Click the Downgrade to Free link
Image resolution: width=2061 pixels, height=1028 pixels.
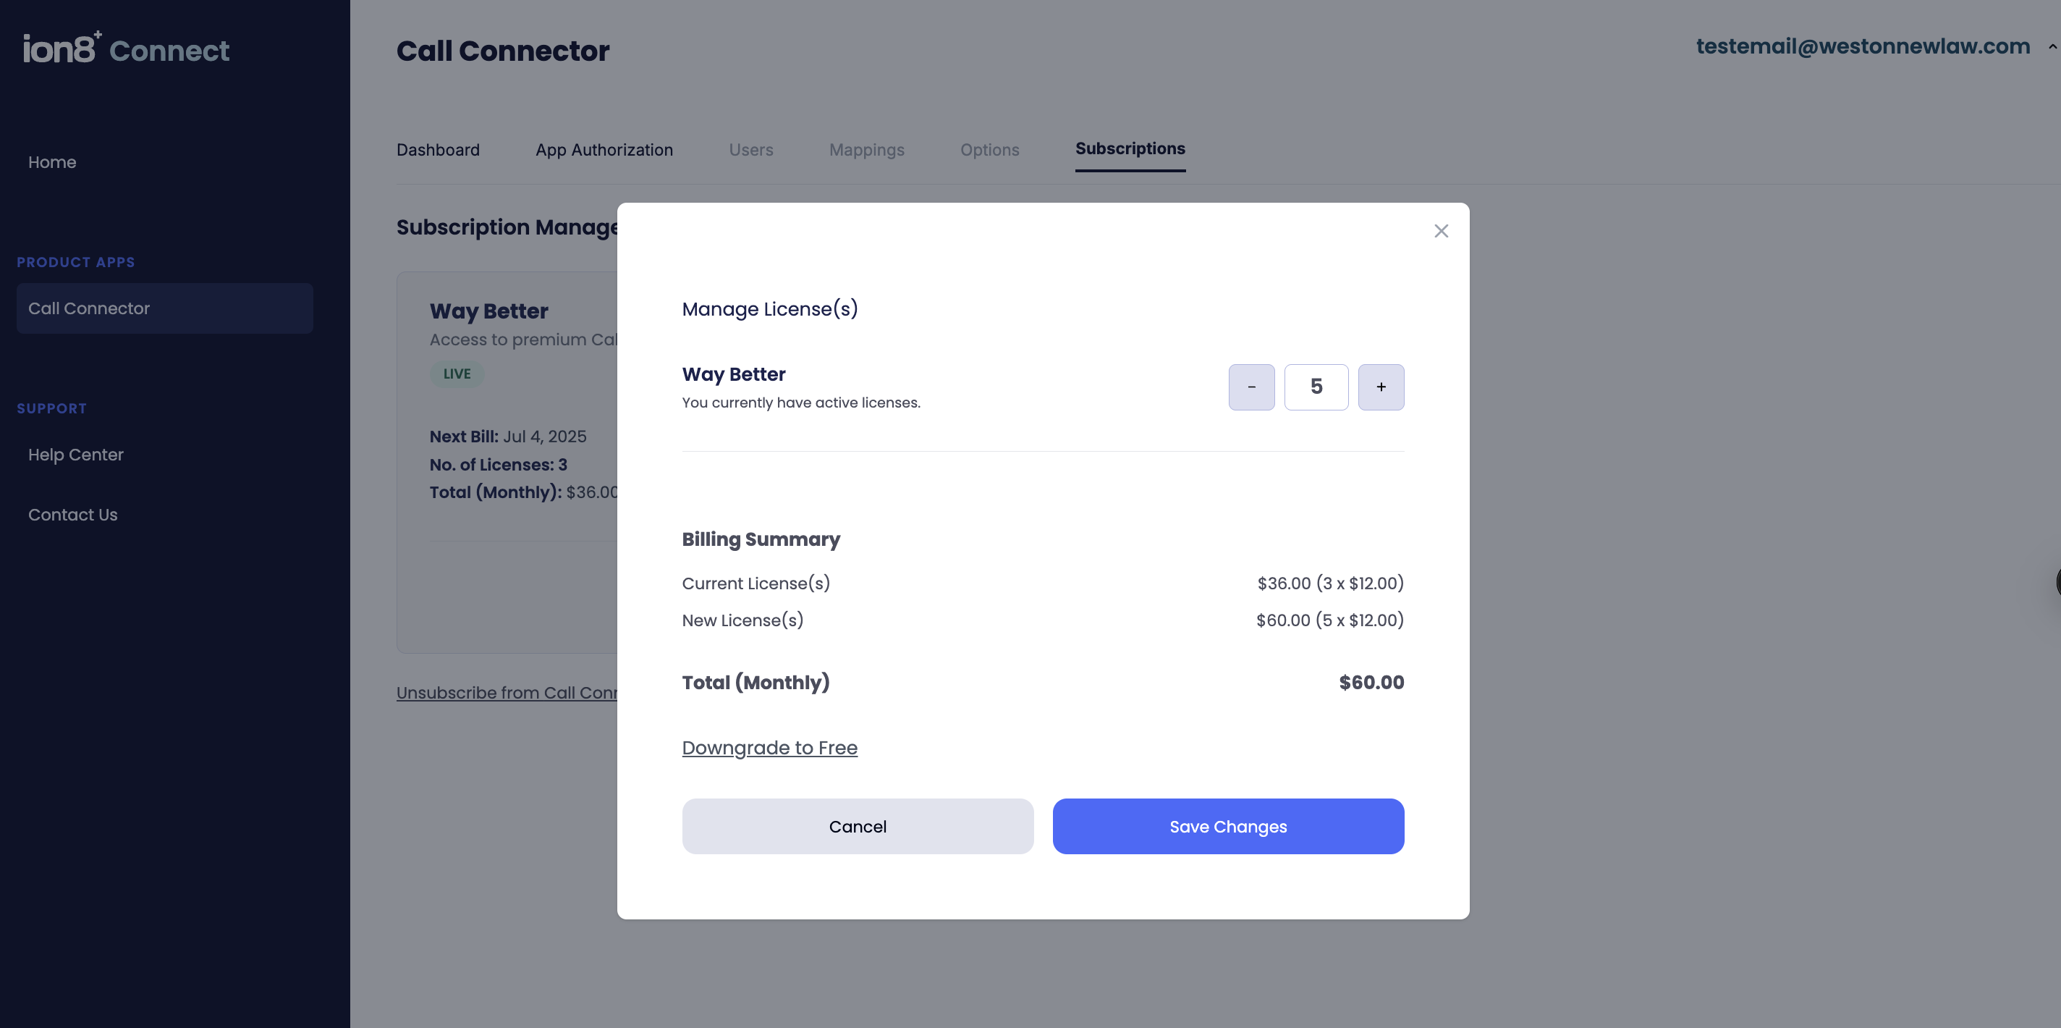[770, 748]
